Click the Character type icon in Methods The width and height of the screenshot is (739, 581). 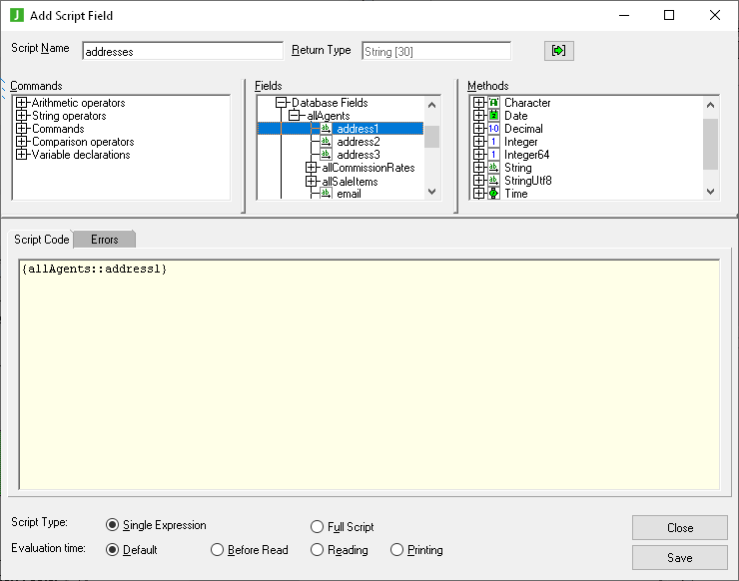click(x=493, y=103)
